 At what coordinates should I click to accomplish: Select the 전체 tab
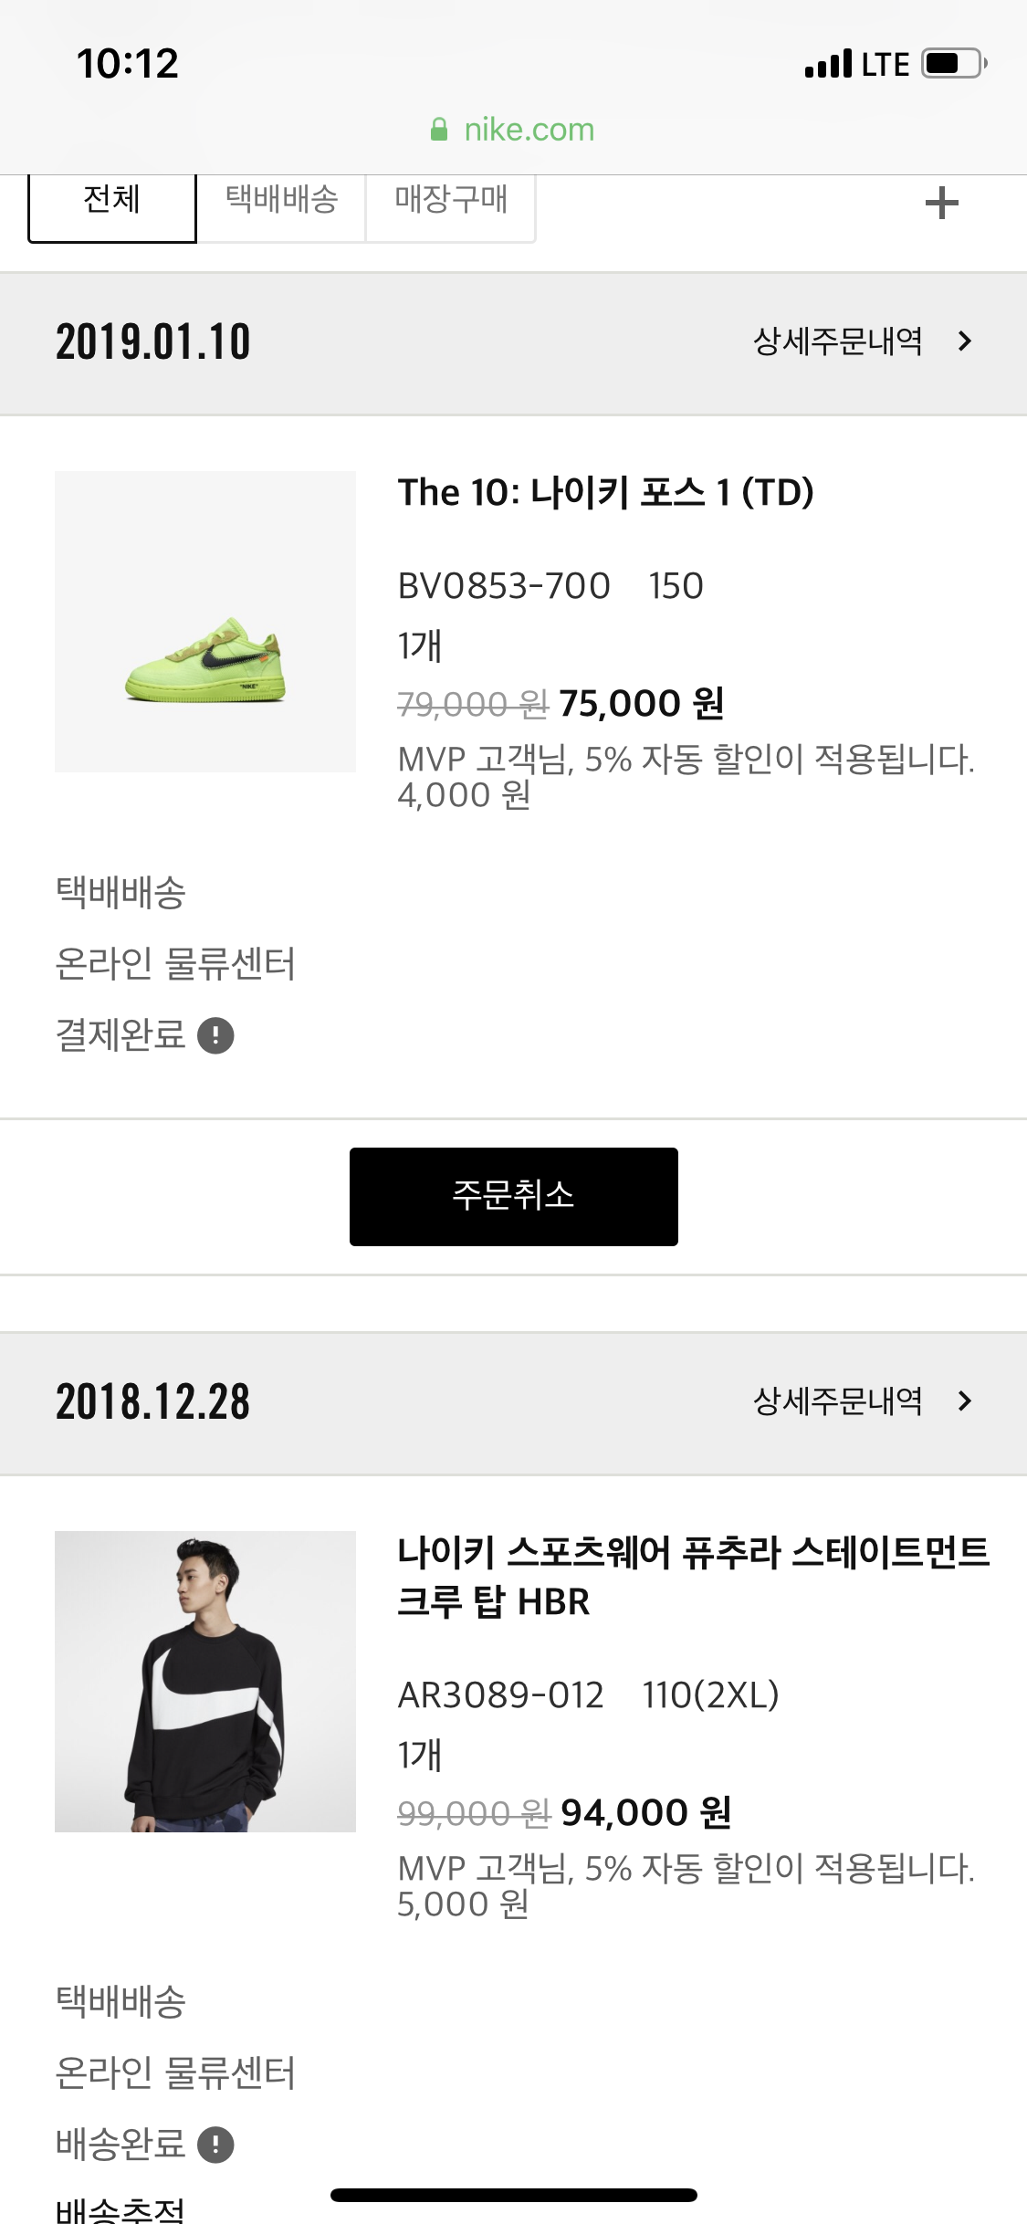[112, 201]
